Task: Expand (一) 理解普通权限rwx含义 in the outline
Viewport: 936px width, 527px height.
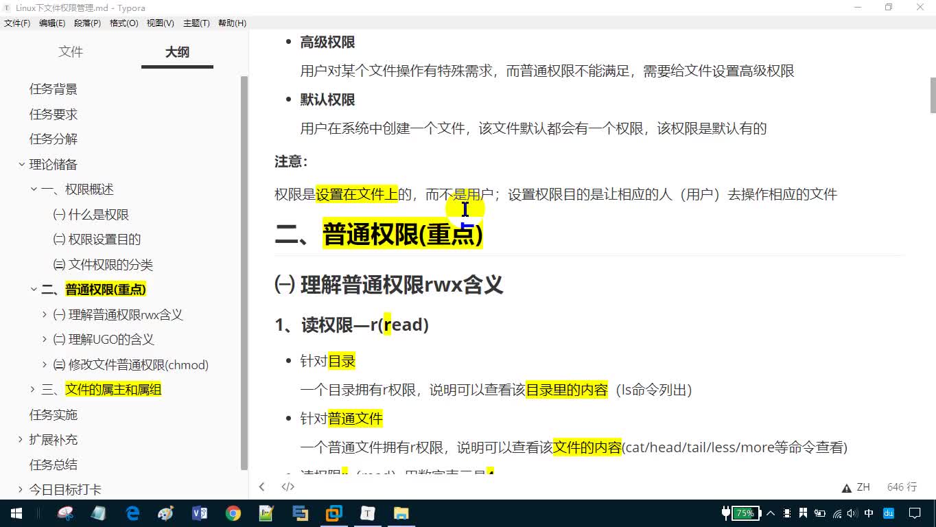Action: [45, 315]
